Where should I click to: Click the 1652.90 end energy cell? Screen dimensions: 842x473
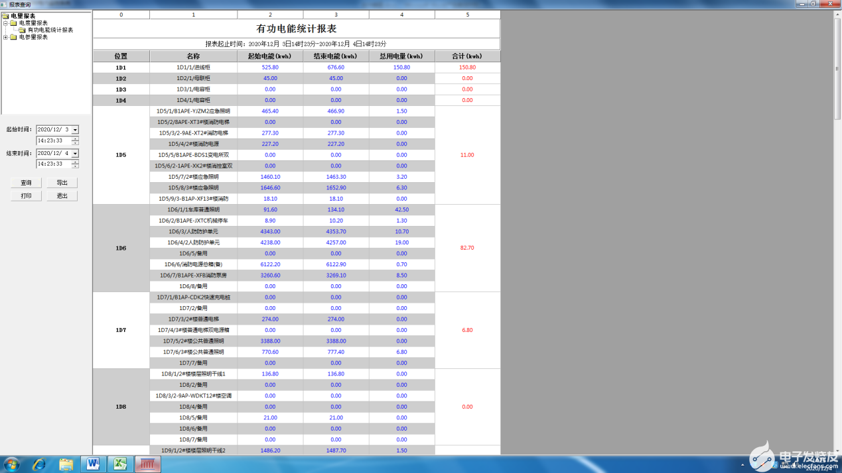click(336, 188)
